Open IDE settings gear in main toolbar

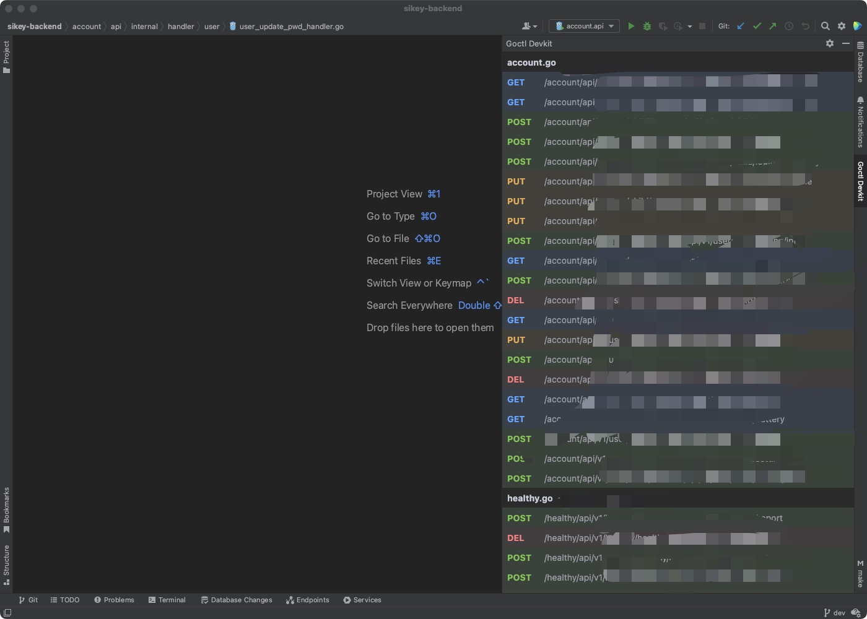point(842,26)
